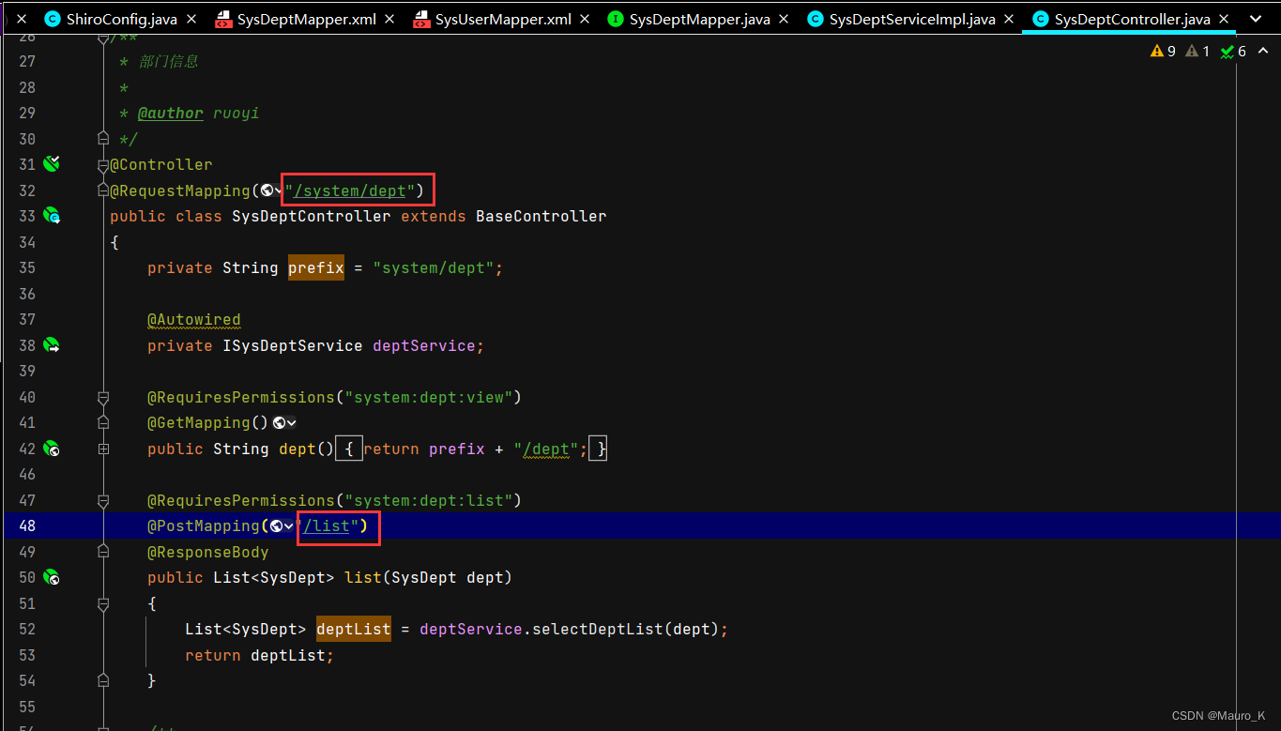Click the highlighted prefix variable on line 35
The image size is (1281, 731).
tap(316, 267)
